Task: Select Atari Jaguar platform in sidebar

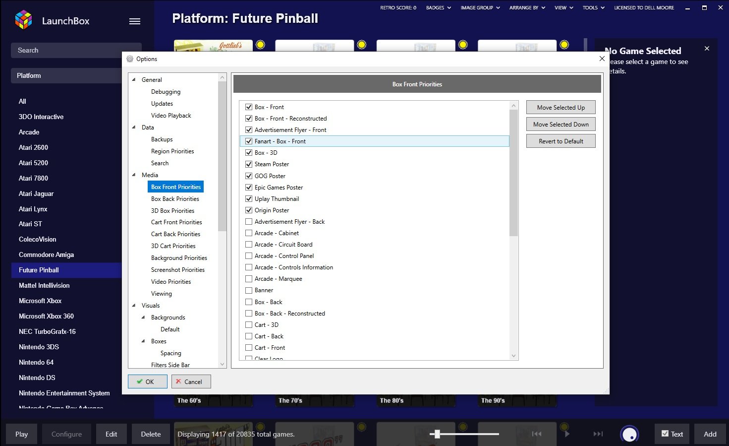Action: (36, 193)
